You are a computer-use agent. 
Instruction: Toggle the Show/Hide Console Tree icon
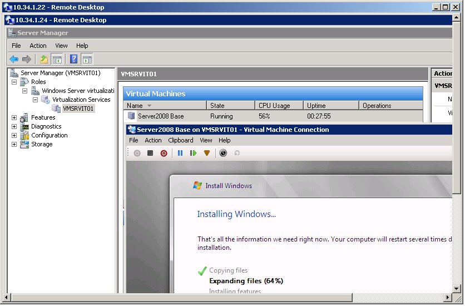click(57, 60)
